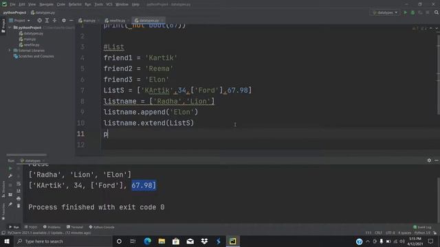Toggle Structure side tool window button
Screen dimensions: 440x247
tap(3, 189)
